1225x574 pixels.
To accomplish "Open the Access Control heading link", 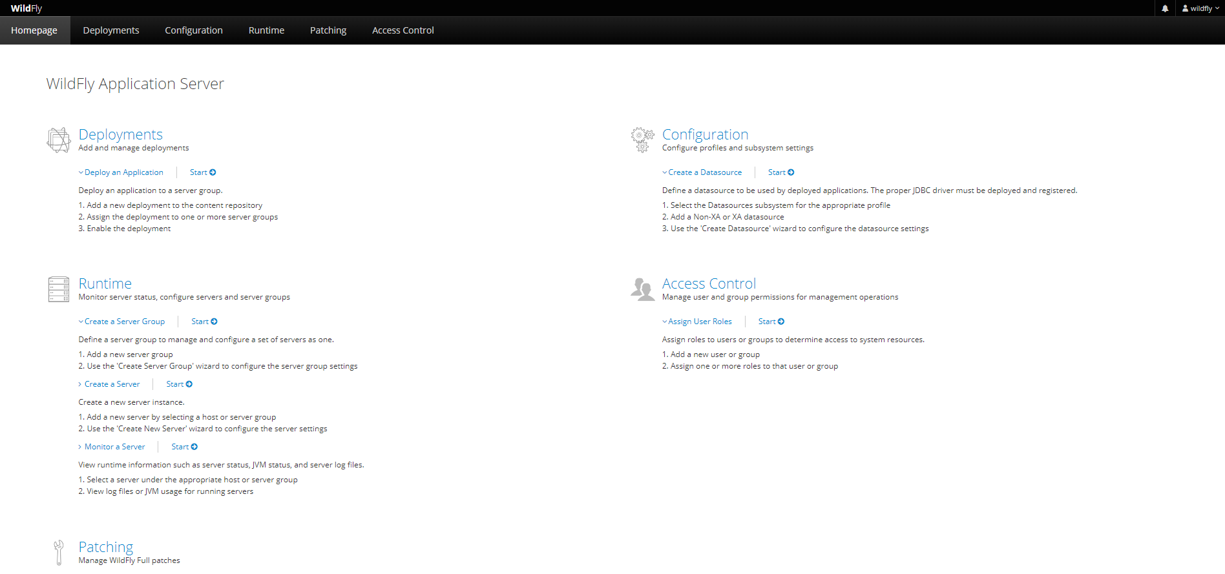I will (x=709, y=283).
